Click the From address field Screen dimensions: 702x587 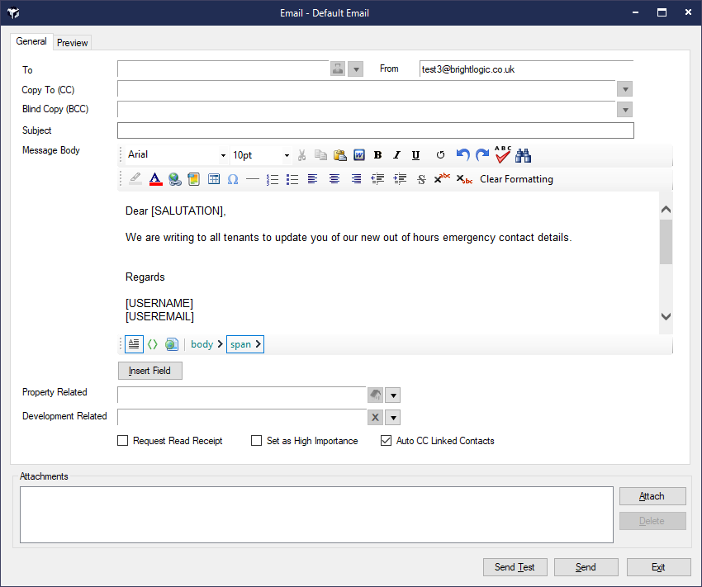527,69
